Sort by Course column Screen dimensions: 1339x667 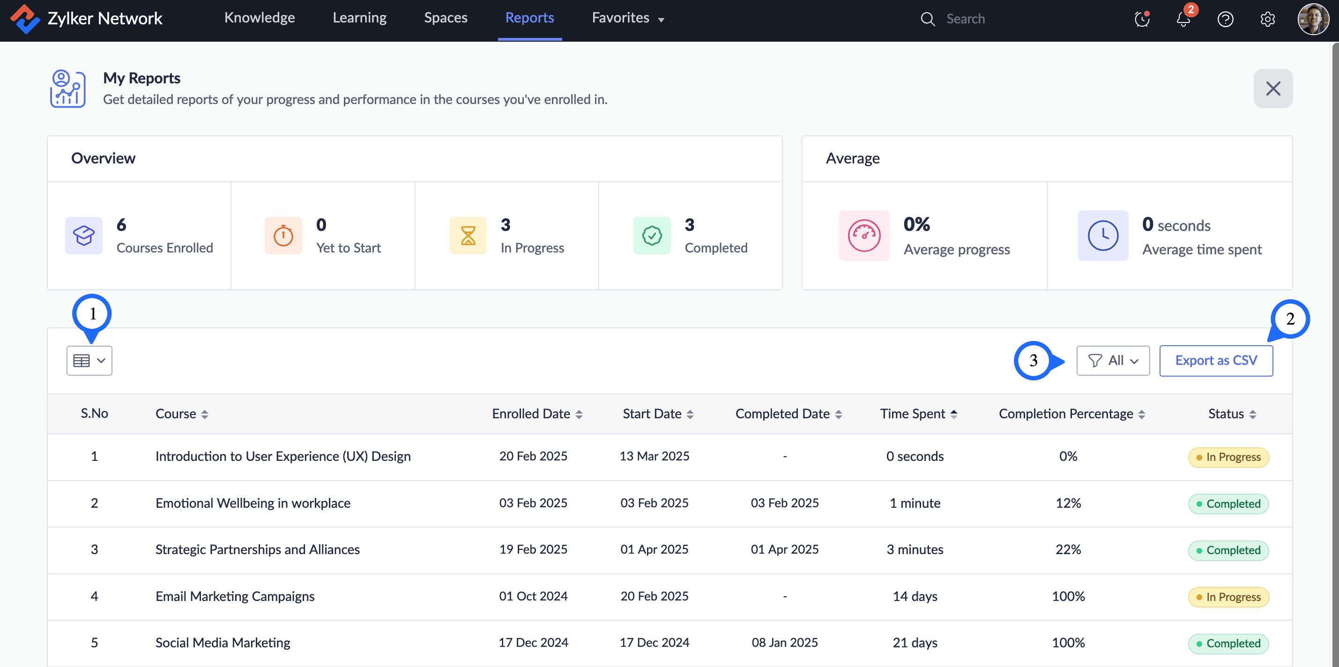[204, 415]
